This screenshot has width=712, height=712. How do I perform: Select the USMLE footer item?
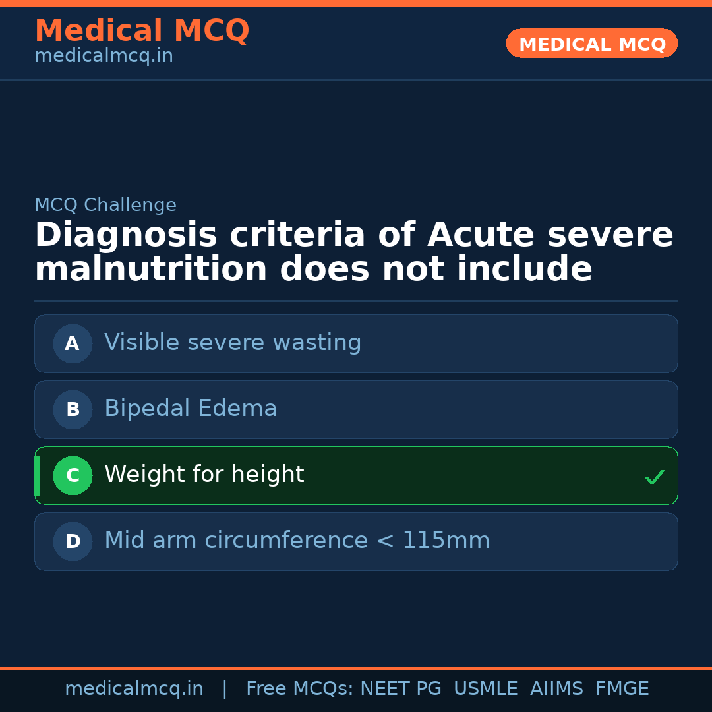click(485, 689)
